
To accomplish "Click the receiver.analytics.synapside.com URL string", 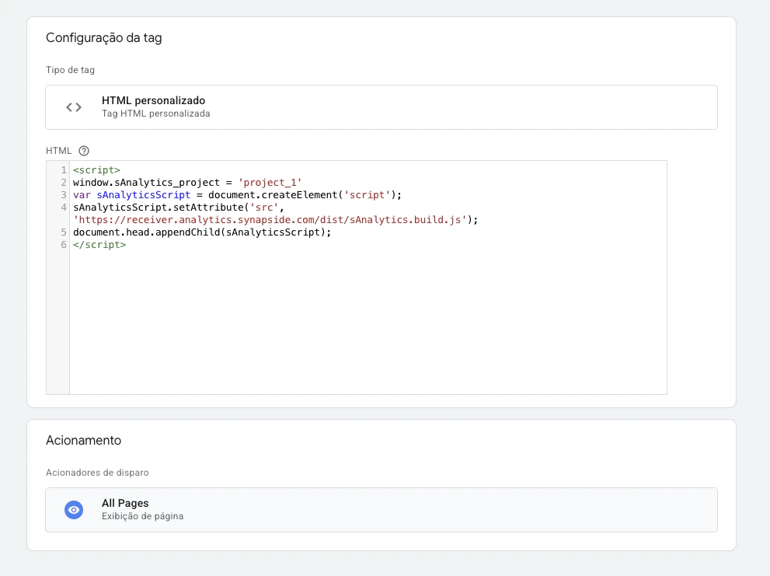I will tap(270, 220).
